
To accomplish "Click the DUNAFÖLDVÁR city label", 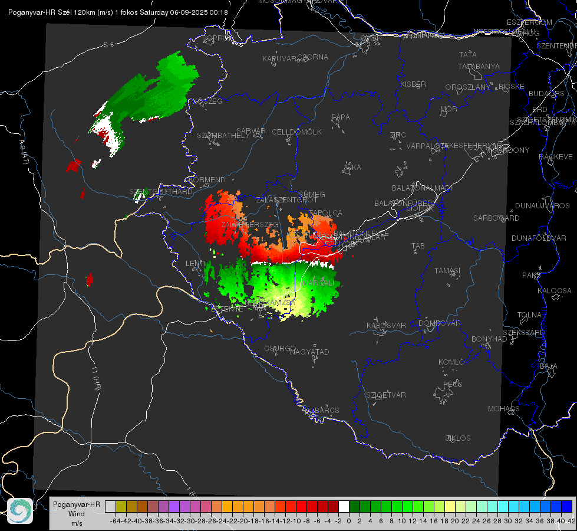I will click(539, 238).
